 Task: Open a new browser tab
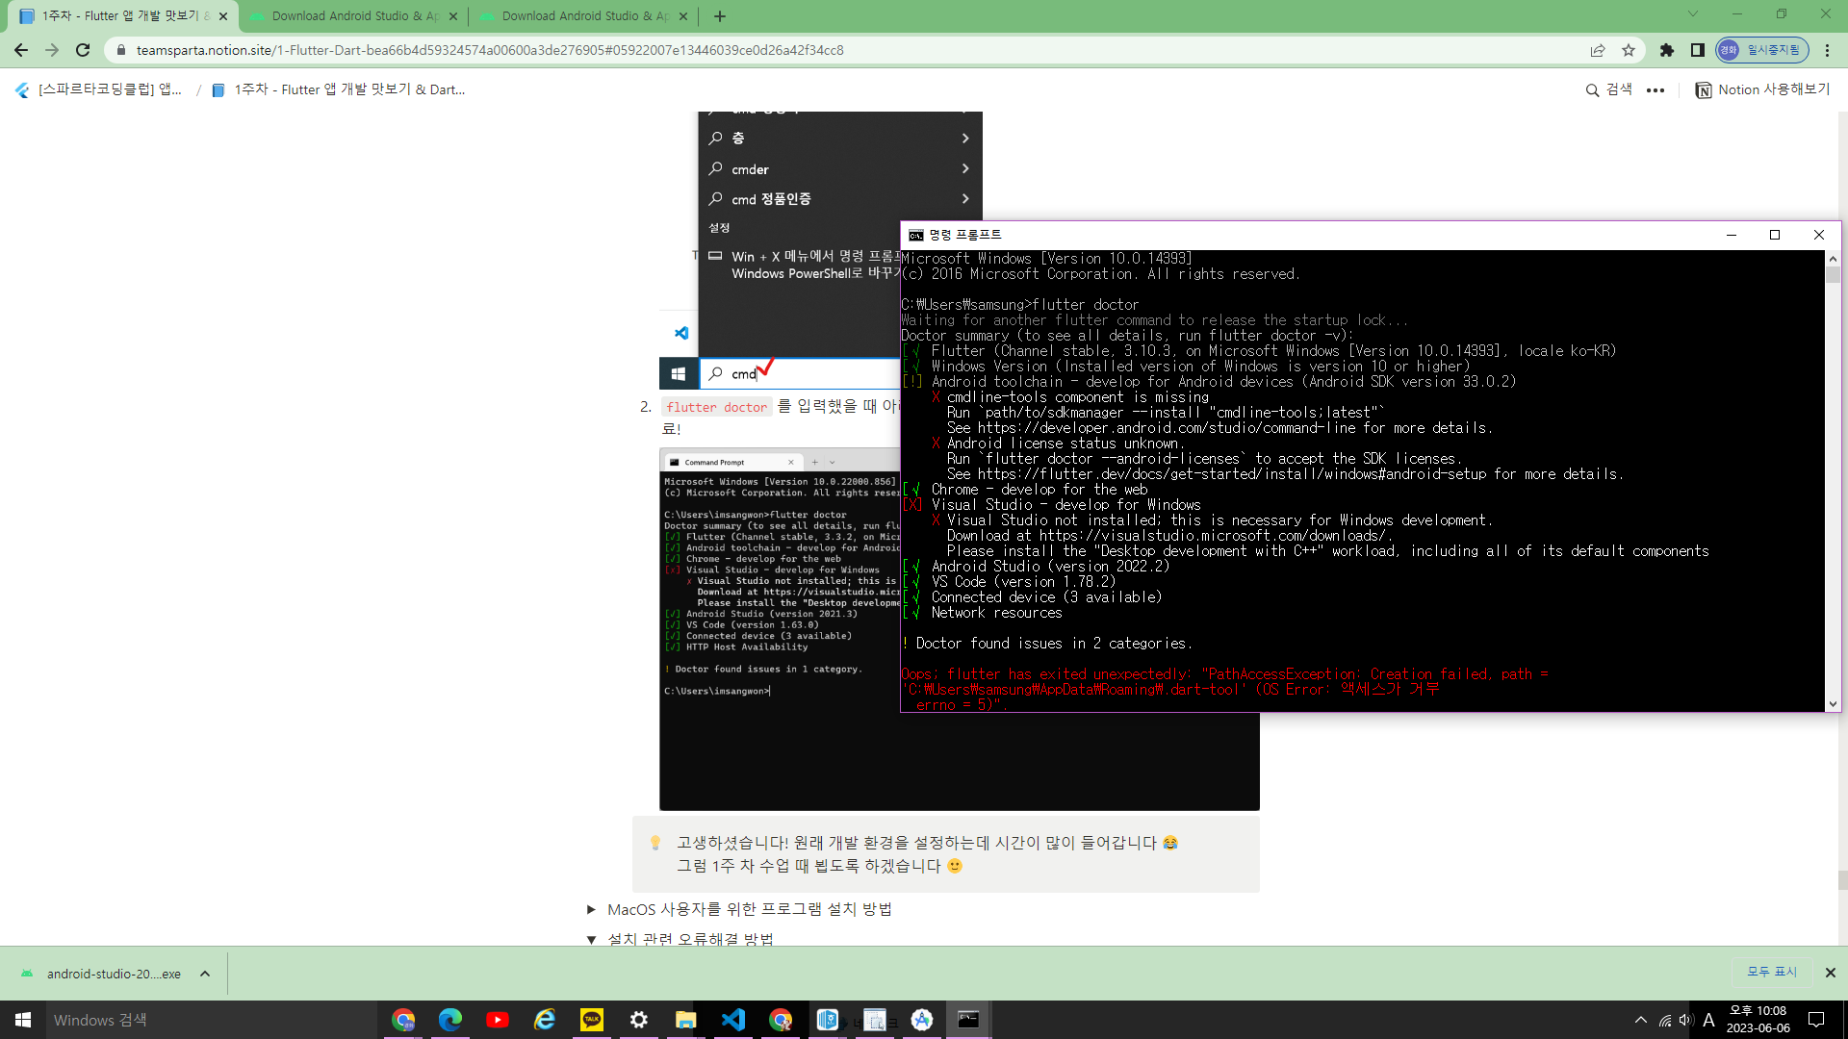[x=720, y=16]
